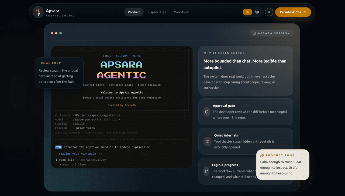Image resolution: width=345 pixels, height=196 pixels.
Task: Toggle light theme sun icon
Action: pos(269,12)
